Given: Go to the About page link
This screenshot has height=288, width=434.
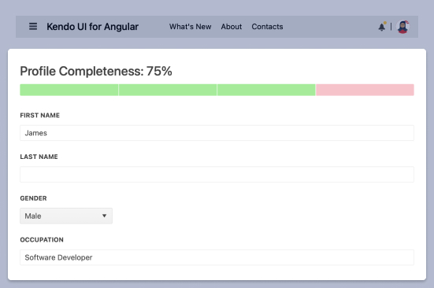Looking at the screenshot, I should point(232,27).
